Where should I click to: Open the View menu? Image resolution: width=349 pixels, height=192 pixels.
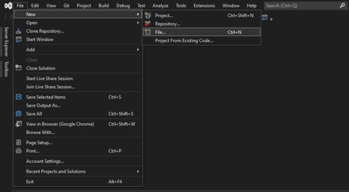51,6
